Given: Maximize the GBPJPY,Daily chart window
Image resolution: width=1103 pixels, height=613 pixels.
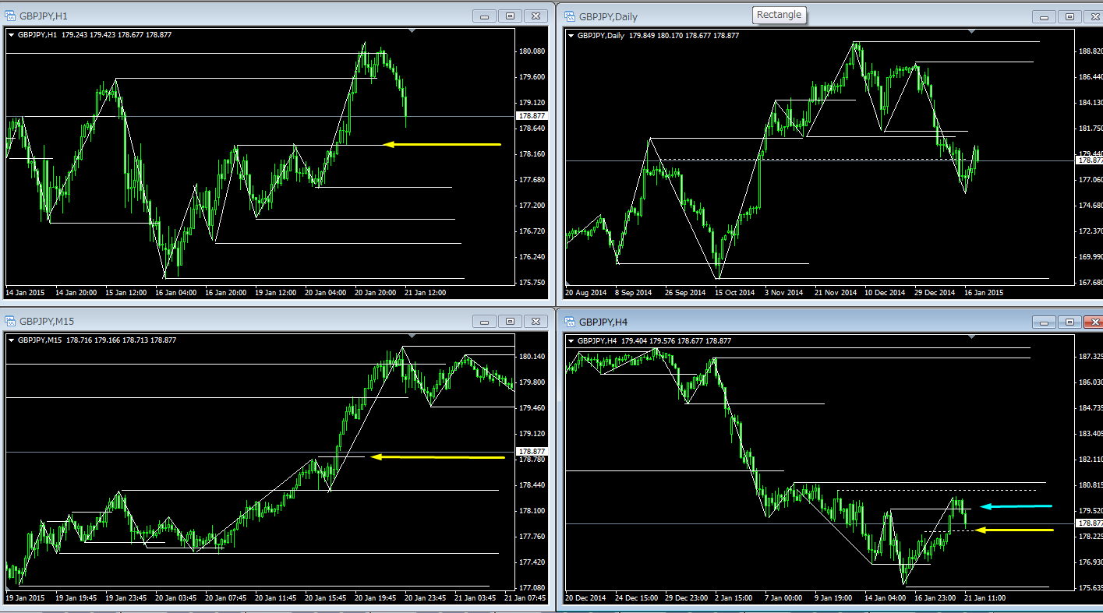Looking at the screenshot, I should point(1069,16).
